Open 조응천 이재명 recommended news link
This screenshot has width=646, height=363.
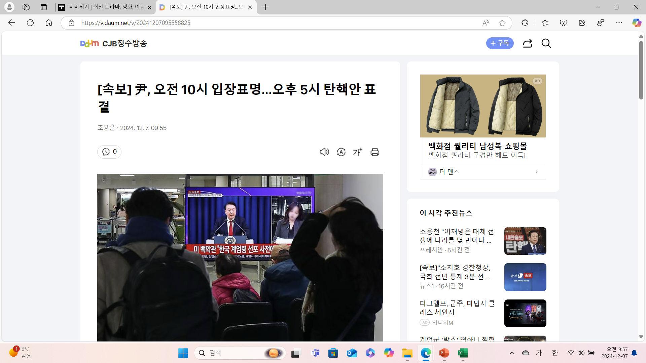click(457, 236)
